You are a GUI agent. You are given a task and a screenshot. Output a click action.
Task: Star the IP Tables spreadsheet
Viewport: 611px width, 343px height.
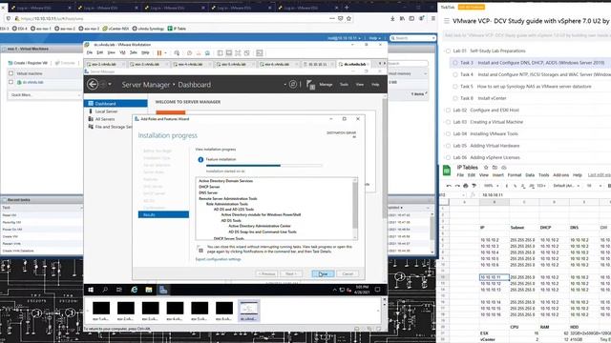(x=486, y=168)
